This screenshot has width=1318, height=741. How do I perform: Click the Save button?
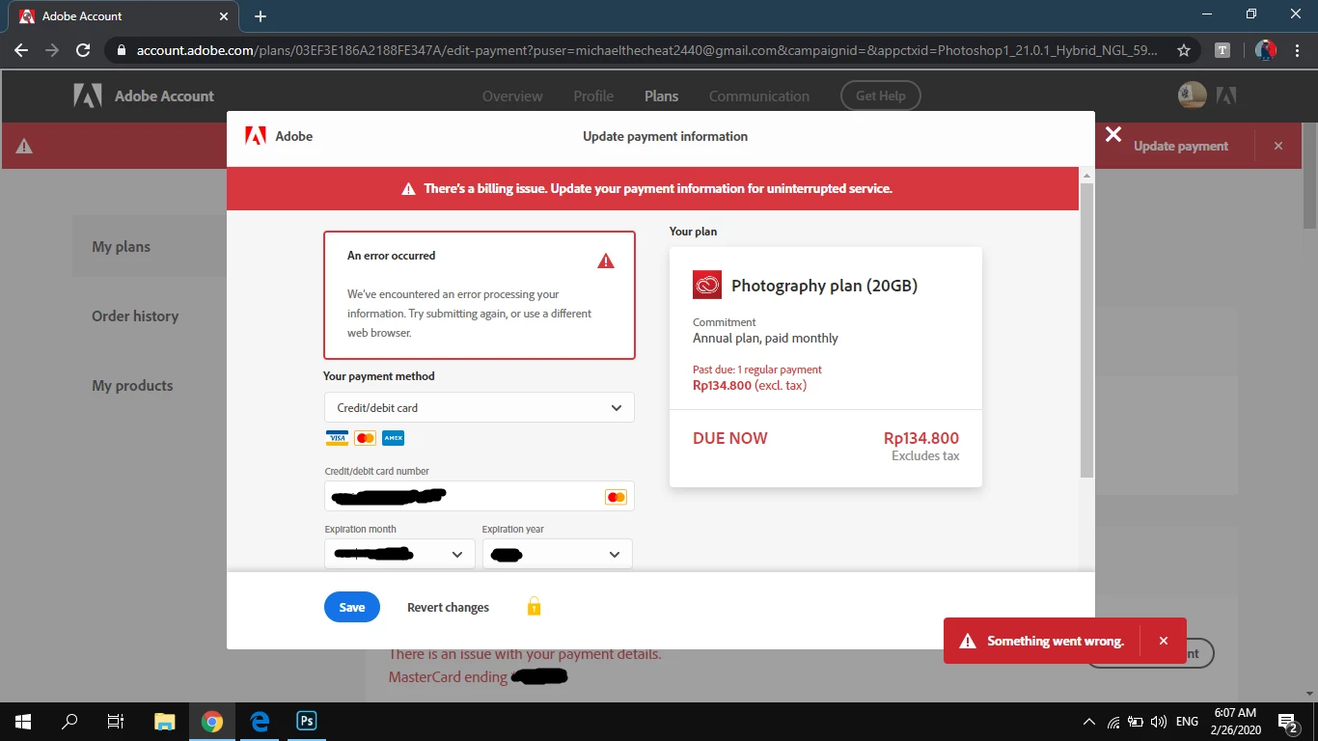click(352, 607)
